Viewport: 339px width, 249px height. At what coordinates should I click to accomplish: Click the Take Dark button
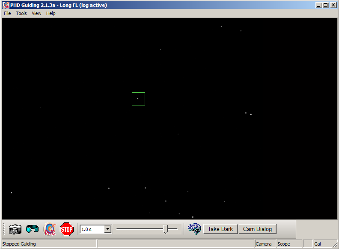click(x=220, y=229)
